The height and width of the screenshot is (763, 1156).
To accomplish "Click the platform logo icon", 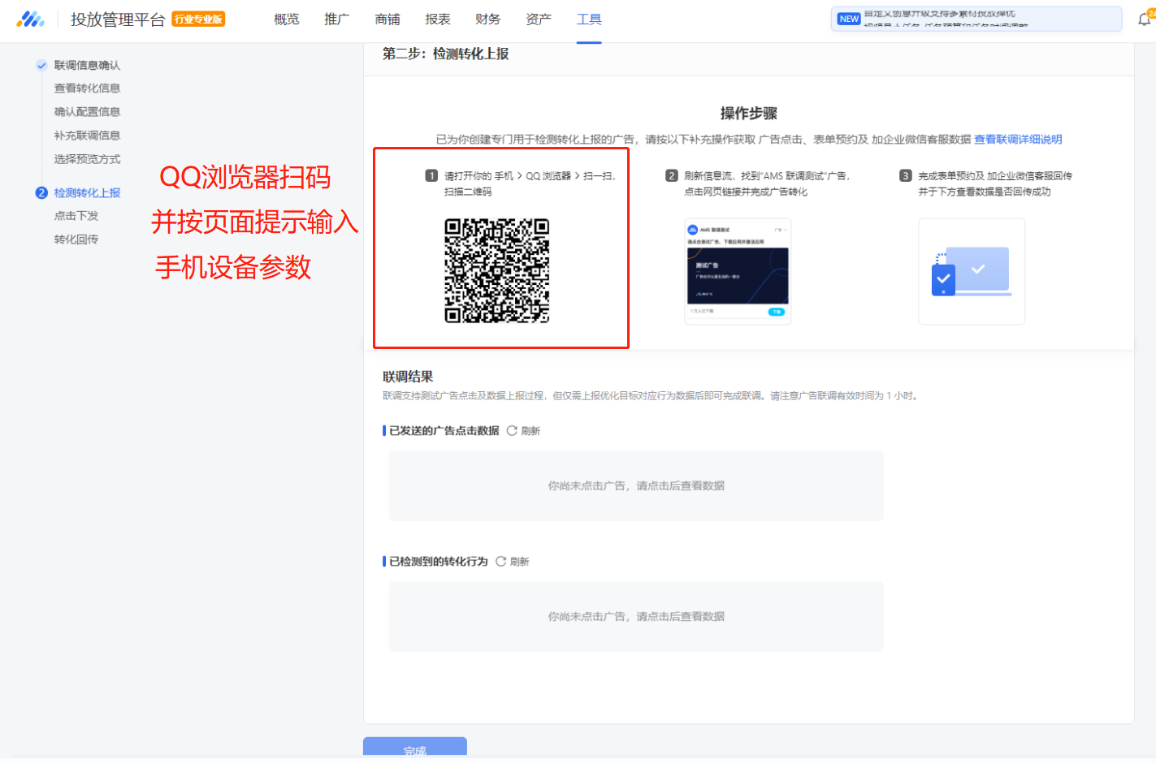I will 30,19.
